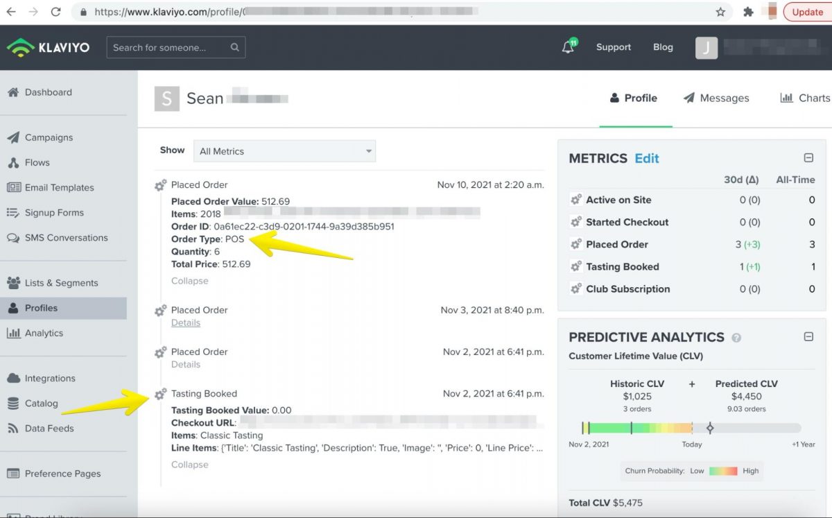This screenshot has width=832, height=518.
Task: Click gear icon of Nov 3 Placed Order
Action: (160, 311)
